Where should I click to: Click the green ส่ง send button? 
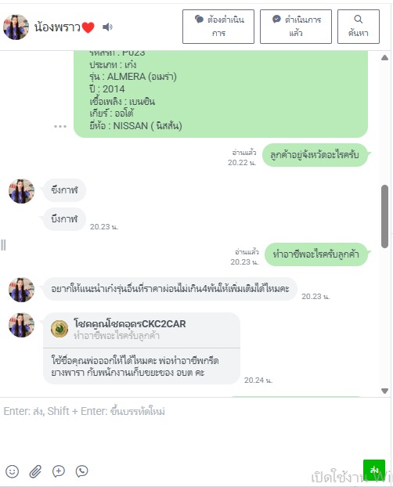pos(374,470)
